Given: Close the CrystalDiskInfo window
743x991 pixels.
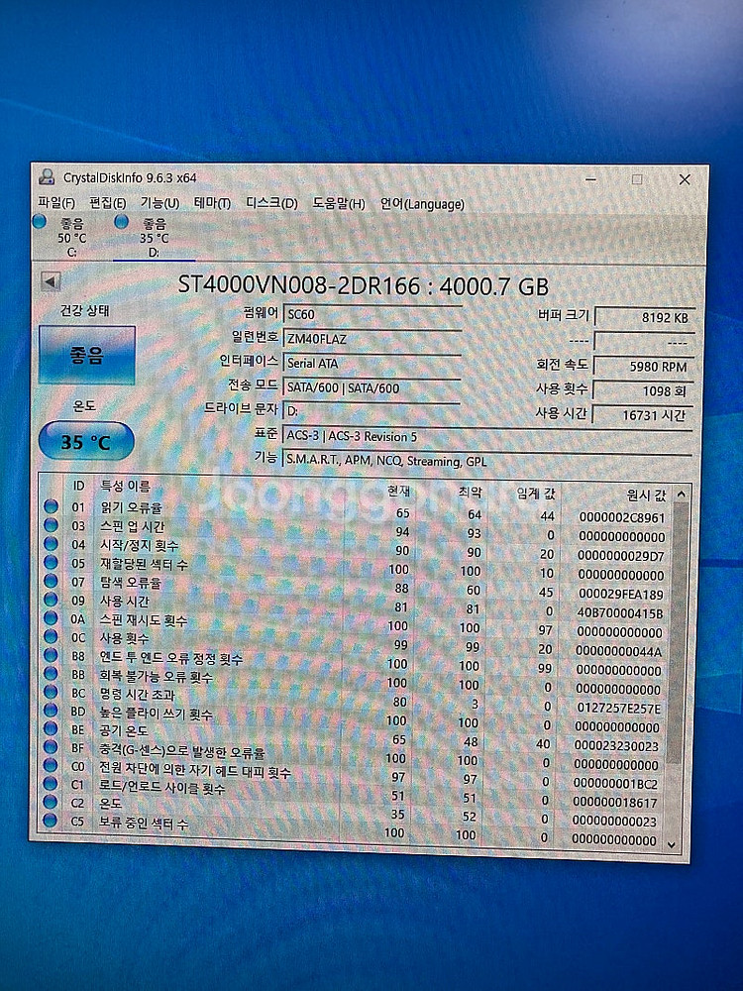Looking at the screenshot, I should click(x=685, y=180).
